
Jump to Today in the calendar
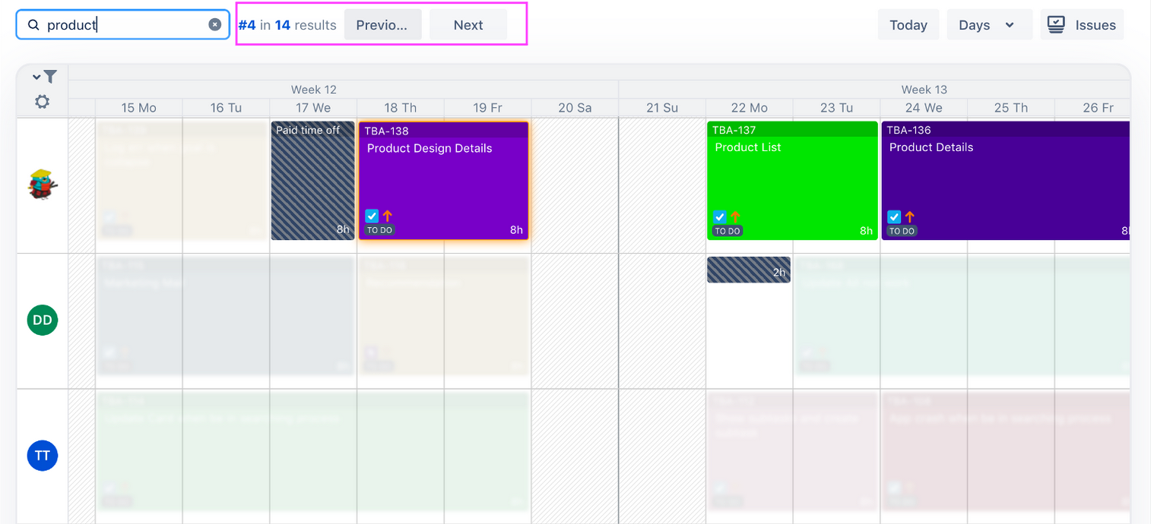coord(908,25)
